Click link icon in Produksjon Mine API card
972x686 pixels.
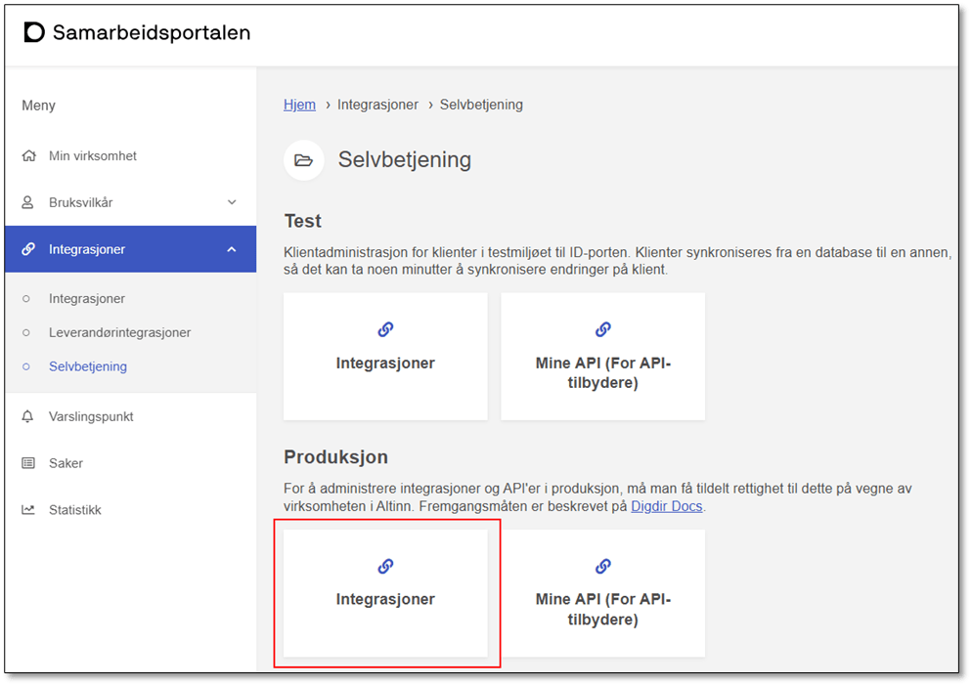[x=602, y=566]
